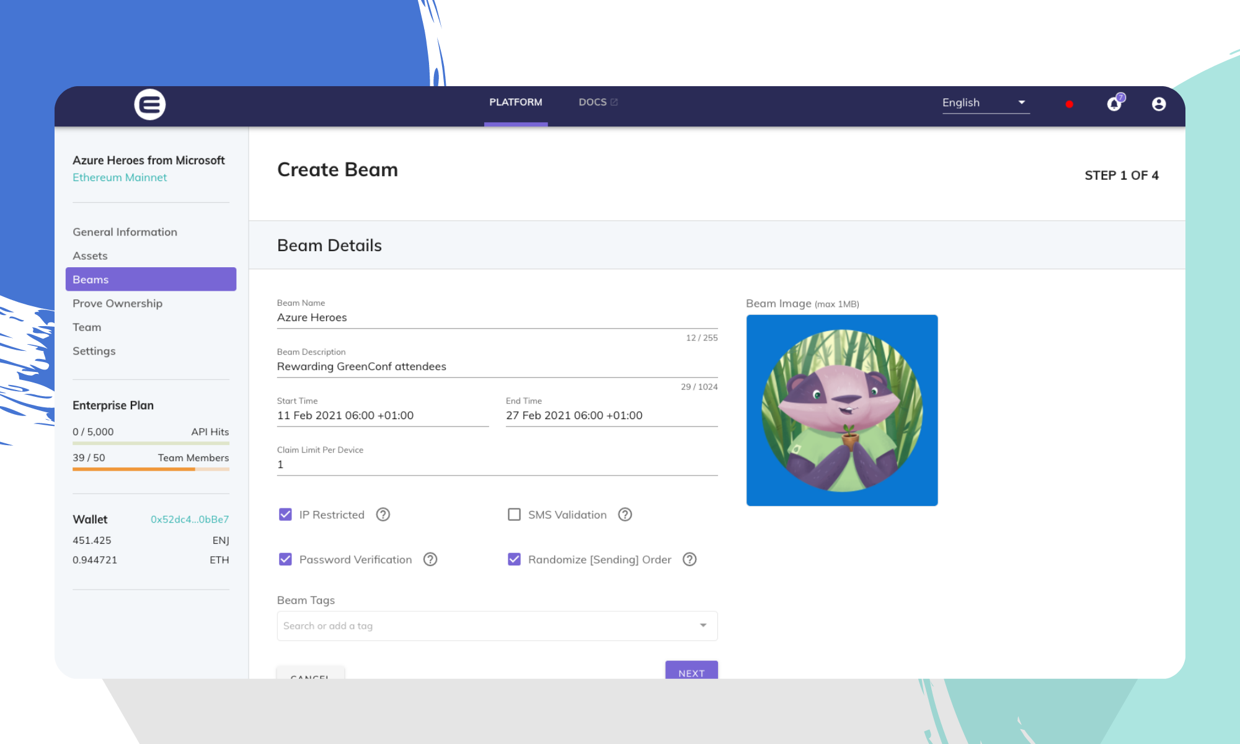Expand the Beam Tags dropdown arrow
The height and width of the screenshot is (744, 1240).
coord(703,626)
